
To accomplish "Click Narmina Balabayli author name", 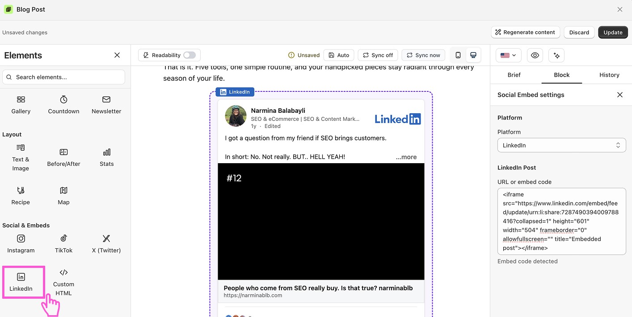I will tap(278, 111).
